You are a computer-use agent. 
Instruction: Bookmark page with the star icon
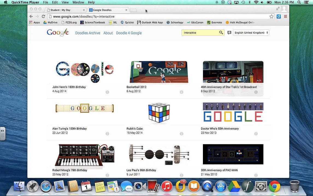pos(271,17)
